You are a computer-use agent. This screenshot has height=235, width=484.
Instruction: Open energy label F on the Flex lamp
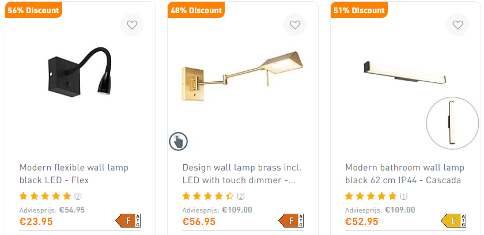[x=128, y=221]
